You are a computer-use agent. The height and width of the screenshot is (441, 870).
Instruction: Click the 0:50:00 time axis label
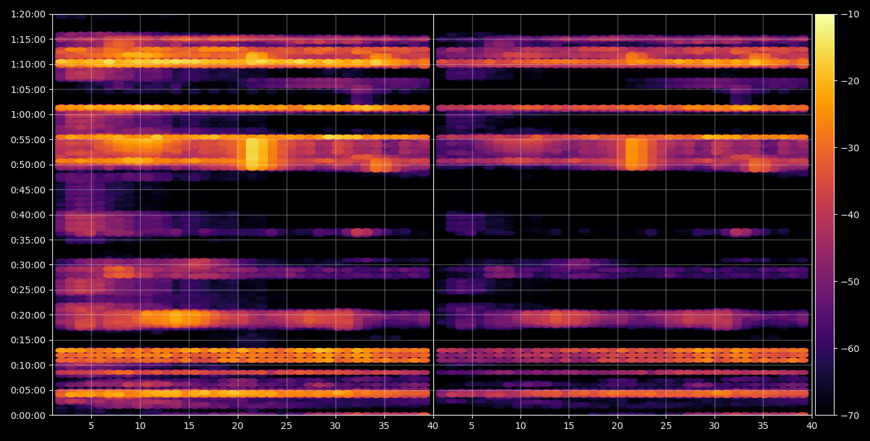coord(27,165)
